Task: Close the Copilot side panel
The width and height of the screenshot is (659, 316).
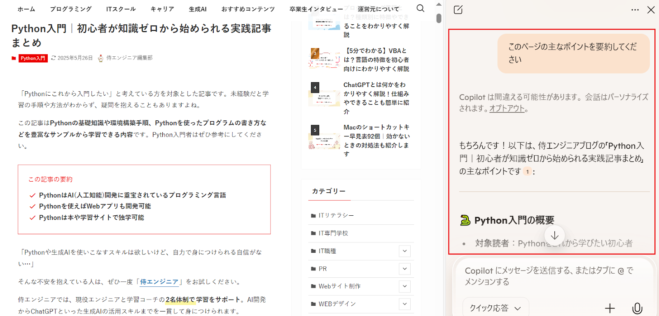Action: (x=651, y=10)
